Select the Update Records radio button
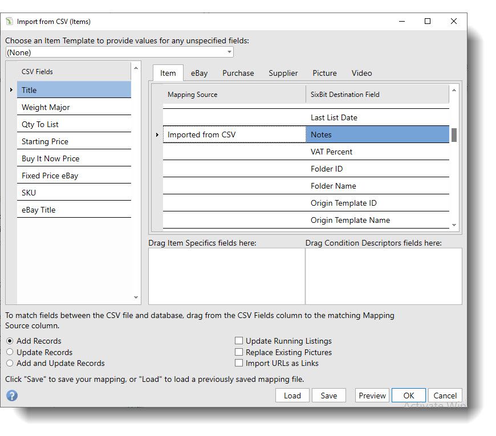Screen dimensions: 496x436 pyautogui.click(x=9, y=352)
